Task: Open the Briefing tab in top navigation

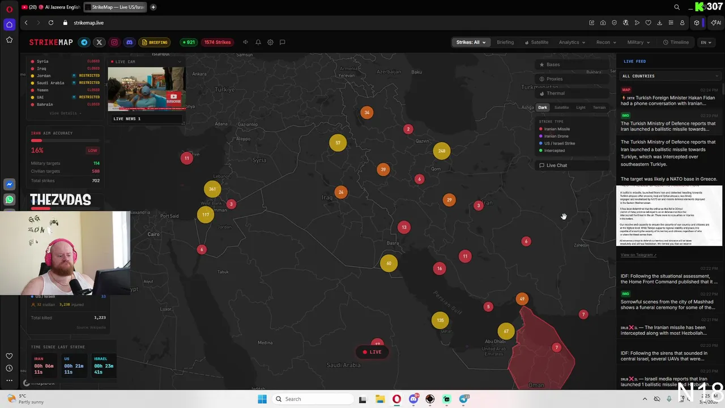Action: point(505,42)
